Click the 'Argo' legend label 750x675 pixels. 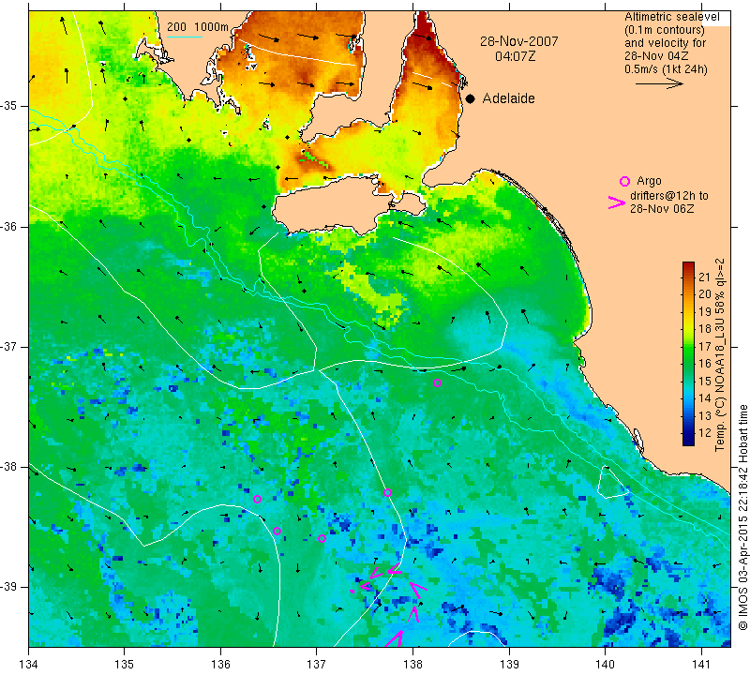(x=649, y=181)
